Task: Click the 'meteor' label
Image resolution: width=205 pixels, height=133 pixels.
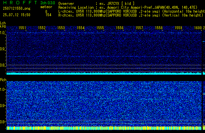Action: coord(46,7)
